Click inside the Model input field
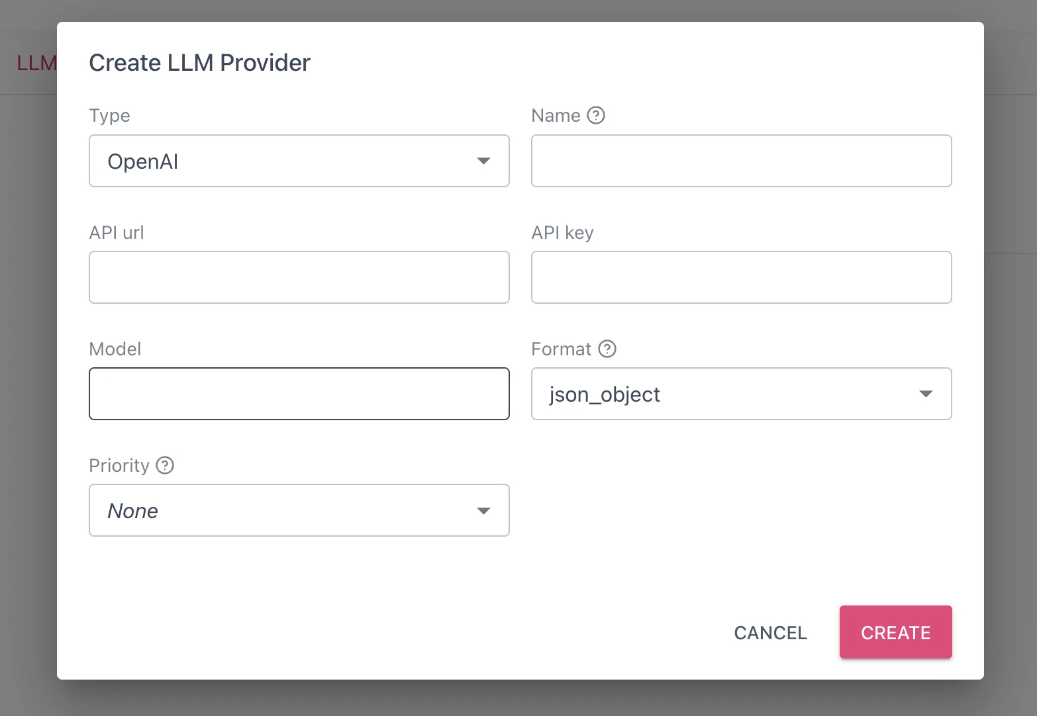Screen dimensions: 1037x716 (x=299, y=394)
